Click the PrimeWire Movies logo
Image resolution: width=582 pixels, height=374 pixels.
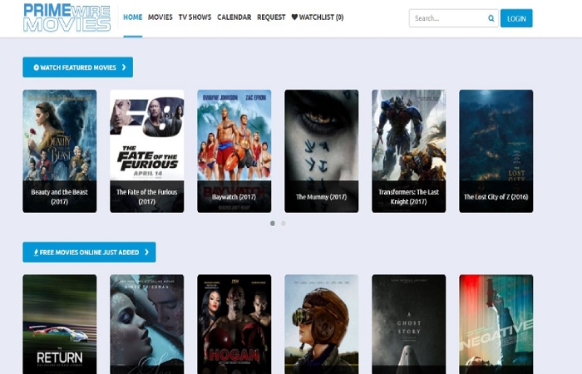67,17
